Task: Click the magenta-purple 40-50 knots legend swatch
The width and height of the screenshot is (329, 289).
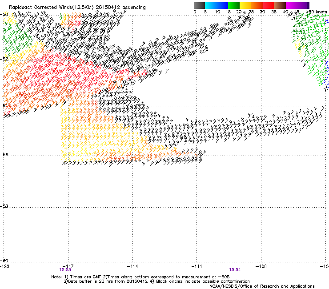Action: click(297, 5)
